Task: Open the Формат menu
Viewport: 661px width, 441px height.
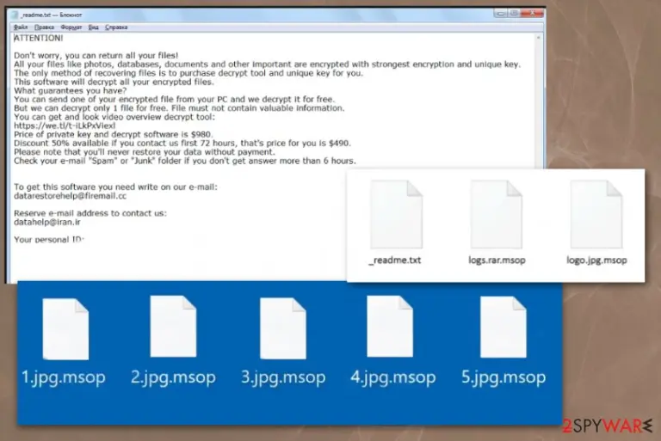Action: (x=71, y=28)
